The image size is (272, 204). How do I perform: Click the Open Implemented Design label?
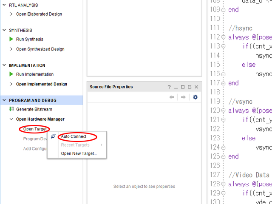(41, 84)
